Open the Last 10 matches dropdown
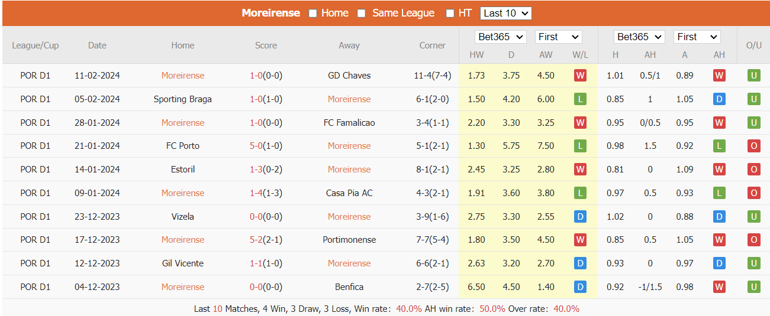The image size is (770, 316). 506,13
